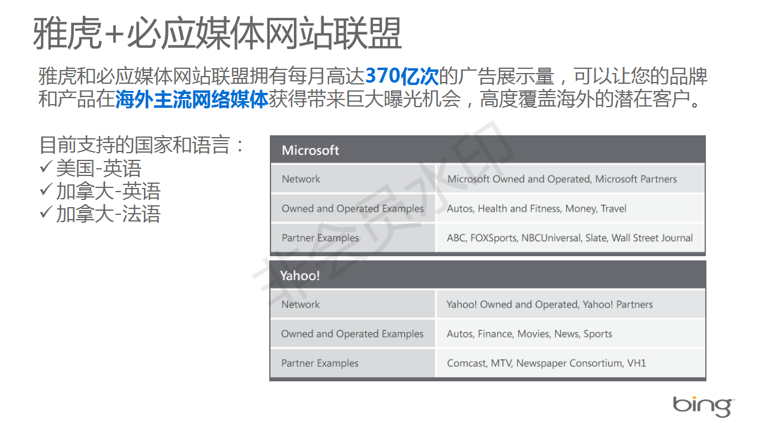Select the Yahoo! table header

coord(488,275)
